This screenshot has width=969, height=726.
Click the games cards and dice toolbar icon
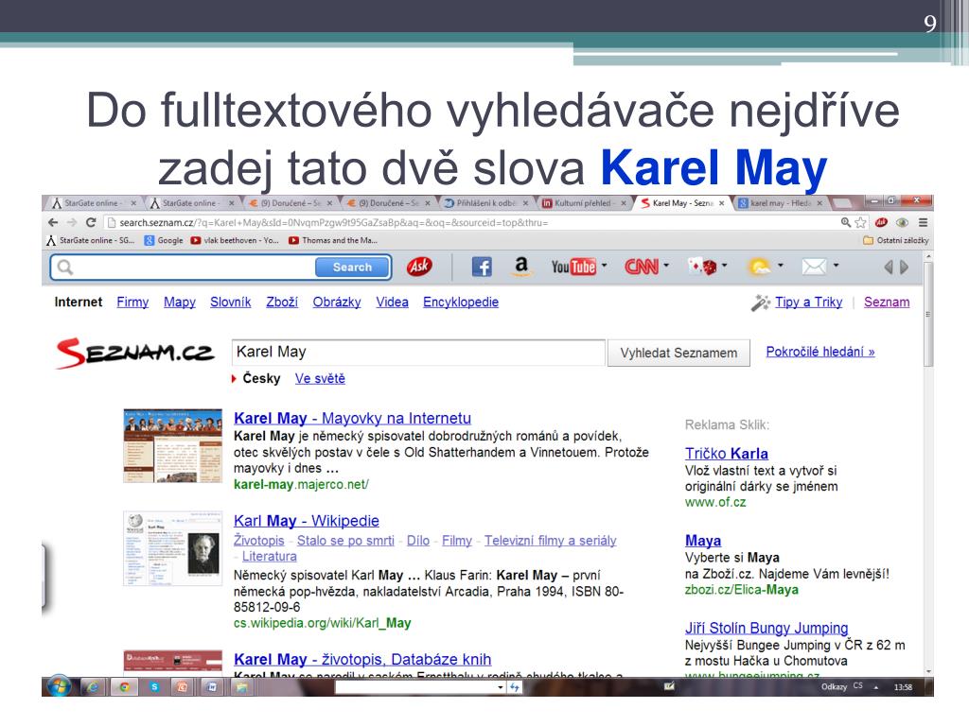703,267
